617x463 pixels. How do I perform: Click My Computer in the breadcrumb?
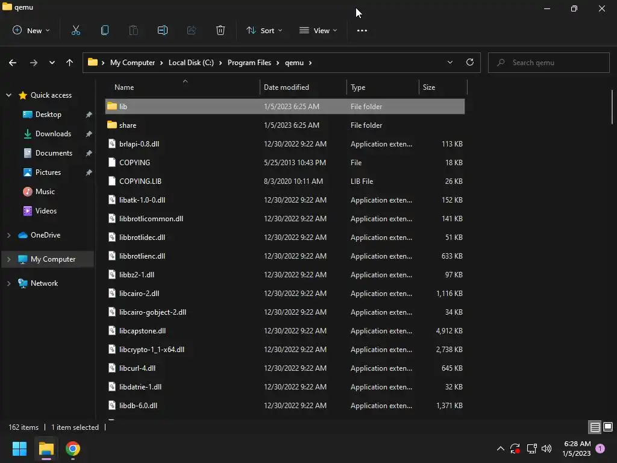point(132,63)
